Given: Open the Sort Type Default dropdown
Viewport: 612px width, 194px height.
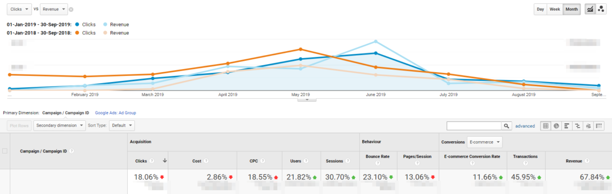Looking at the screenshot, I should click(122, 126).
